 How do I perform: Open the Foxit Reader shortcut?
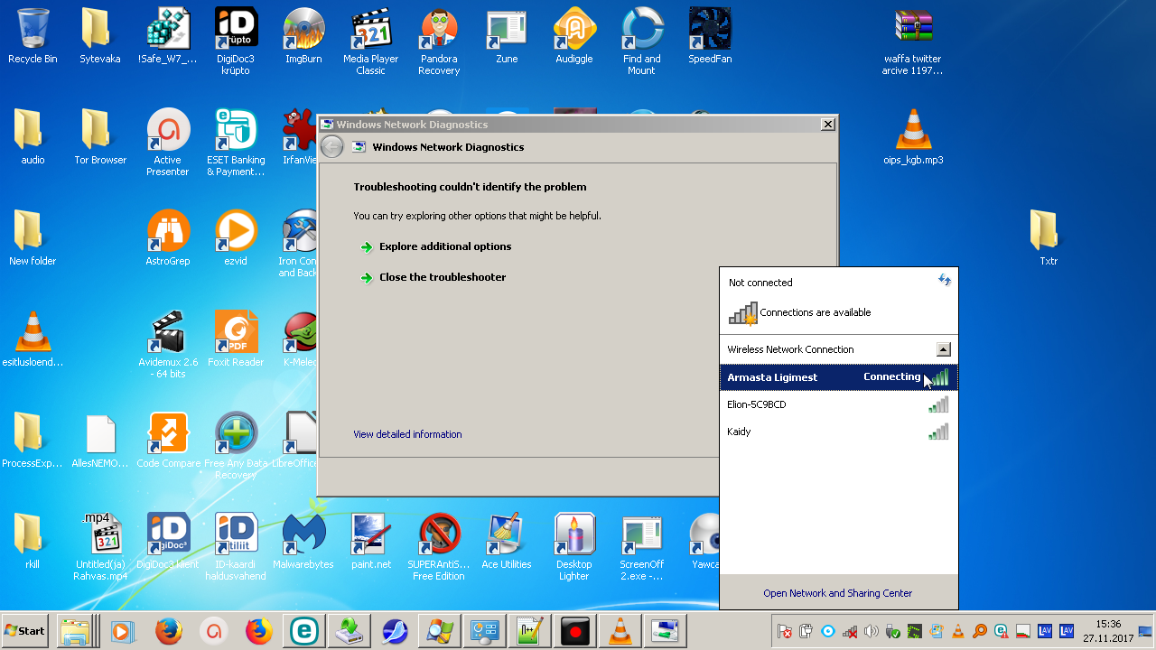click(236, 339)
